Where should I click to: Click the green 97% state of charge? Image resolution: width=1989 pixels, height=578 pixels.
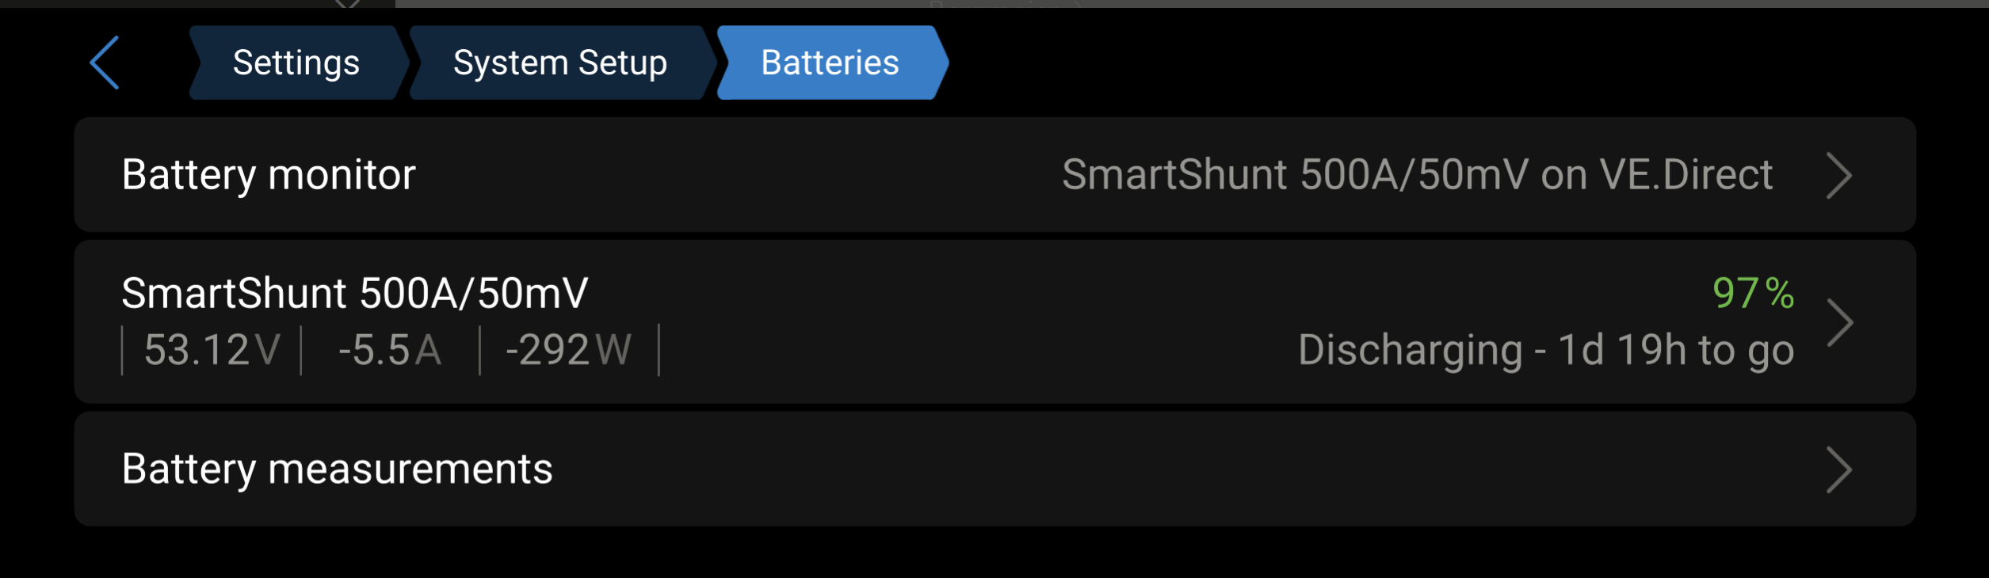click(x=1753, y=294)
